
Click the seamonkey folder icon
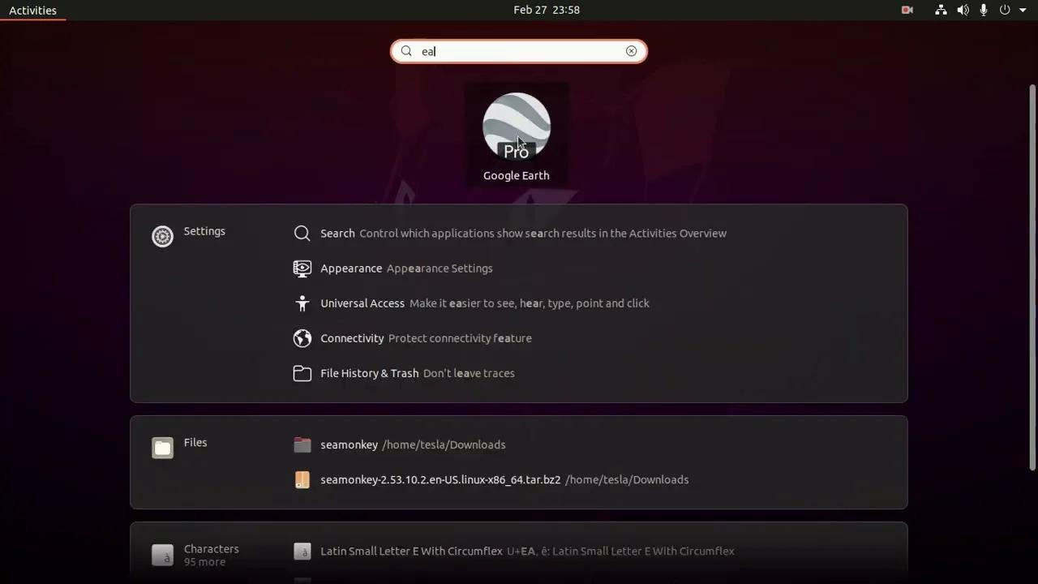pos(302,444)
